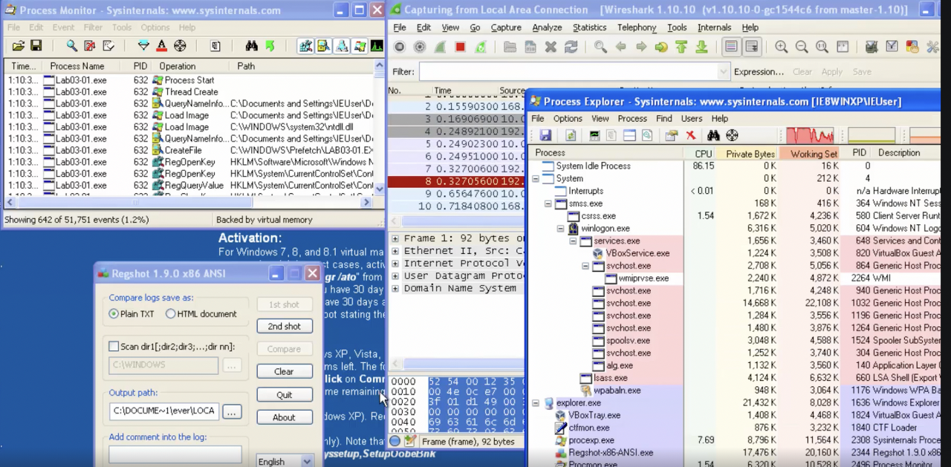Select the Plain TXT radio button in Regshot

coord(114,314)
